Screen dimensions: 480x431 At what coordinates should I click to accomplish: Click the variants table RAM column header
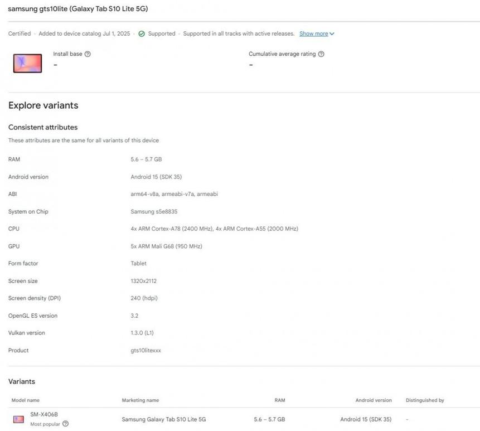(280, 400)
